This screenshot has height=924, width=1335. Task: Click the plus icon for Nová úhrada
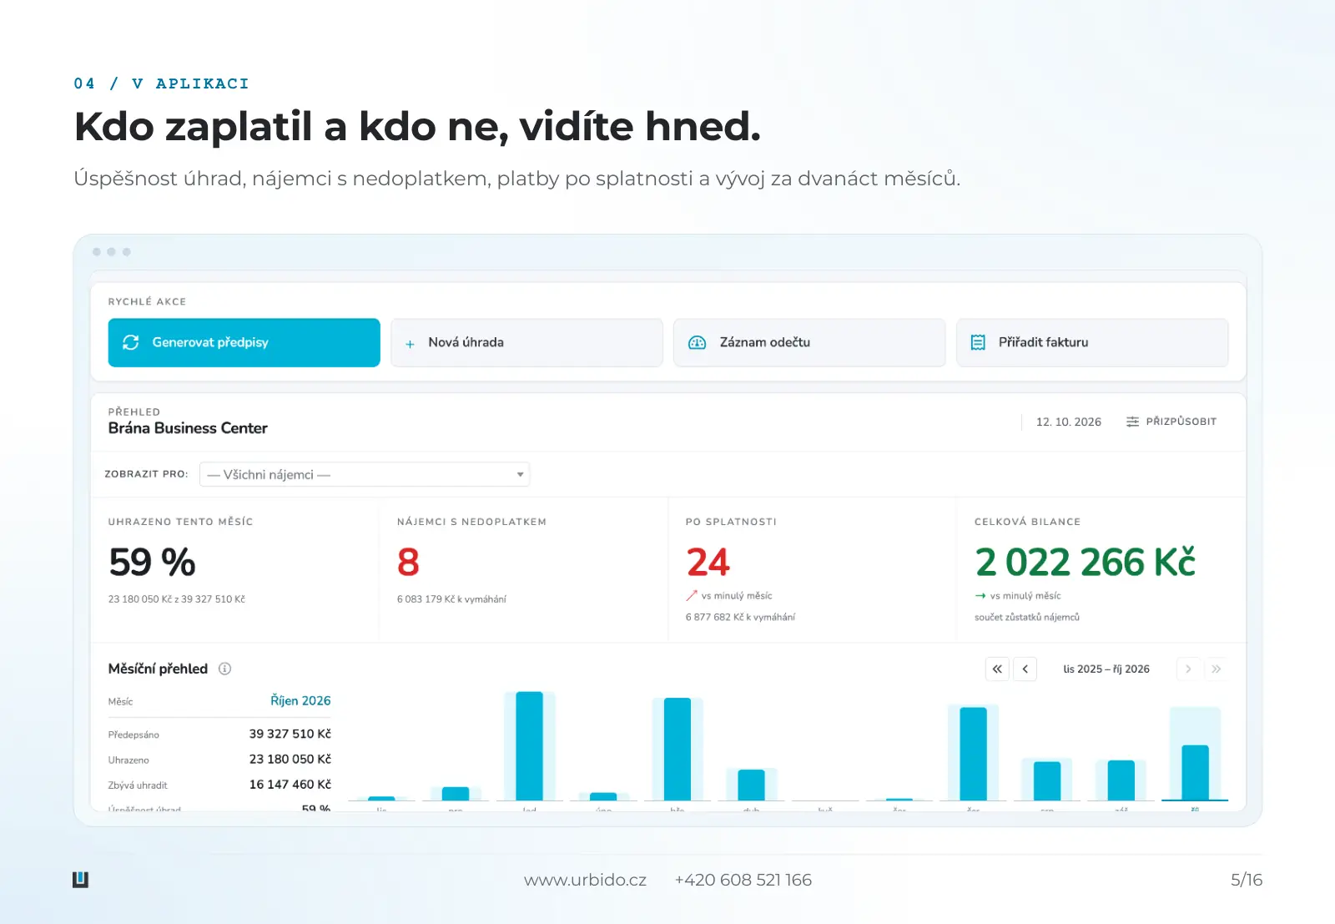point(410,343)
